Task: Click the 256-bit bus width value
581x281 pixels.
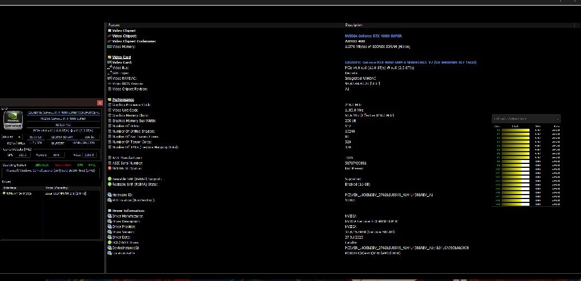Action: (350, 121)
